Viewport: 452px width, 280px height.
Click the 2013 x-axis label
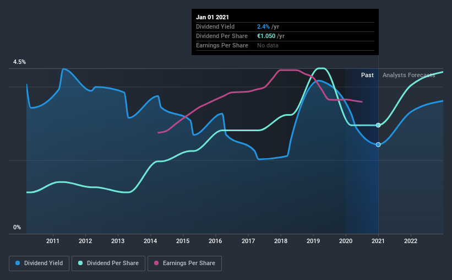point(118,241)
